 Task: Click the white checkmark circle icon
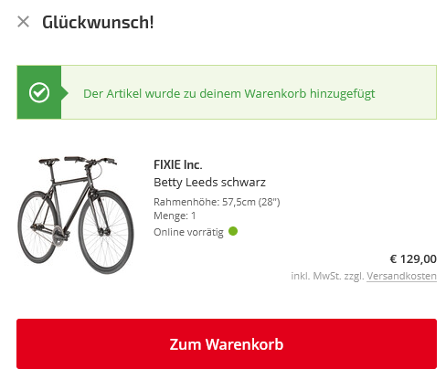pos(39,92)
